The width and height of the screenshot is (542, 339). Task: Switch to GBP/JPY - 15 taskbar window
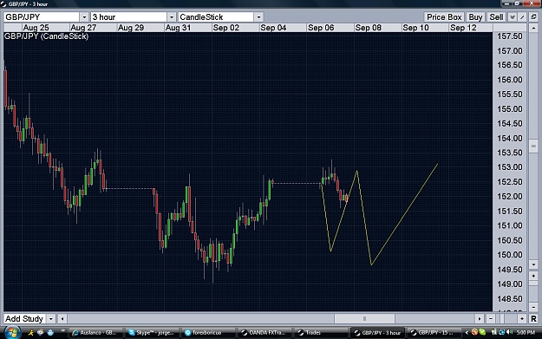coord(434,332)
